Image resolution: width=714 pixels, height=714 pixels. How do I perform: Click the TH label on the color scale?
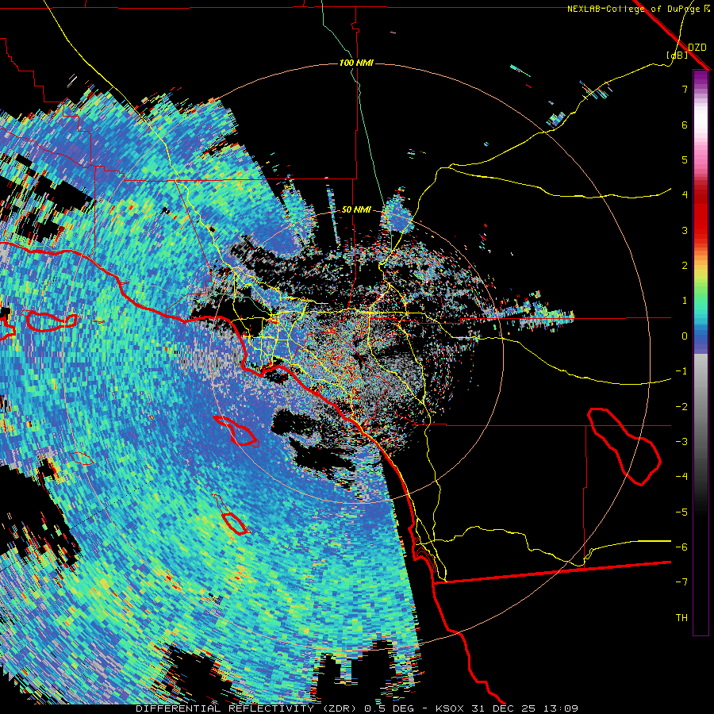click(681, 617)
